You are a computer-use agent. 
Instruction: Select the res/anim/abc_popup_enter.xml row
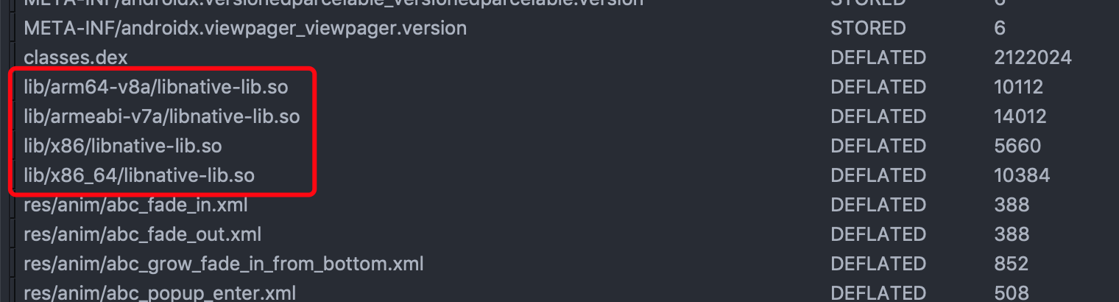160,293
